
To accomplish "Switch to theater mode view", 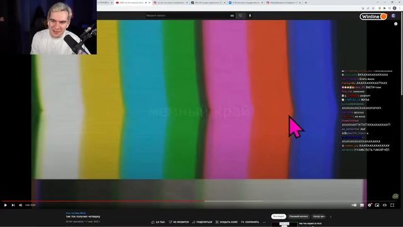I will coord(385,205).
